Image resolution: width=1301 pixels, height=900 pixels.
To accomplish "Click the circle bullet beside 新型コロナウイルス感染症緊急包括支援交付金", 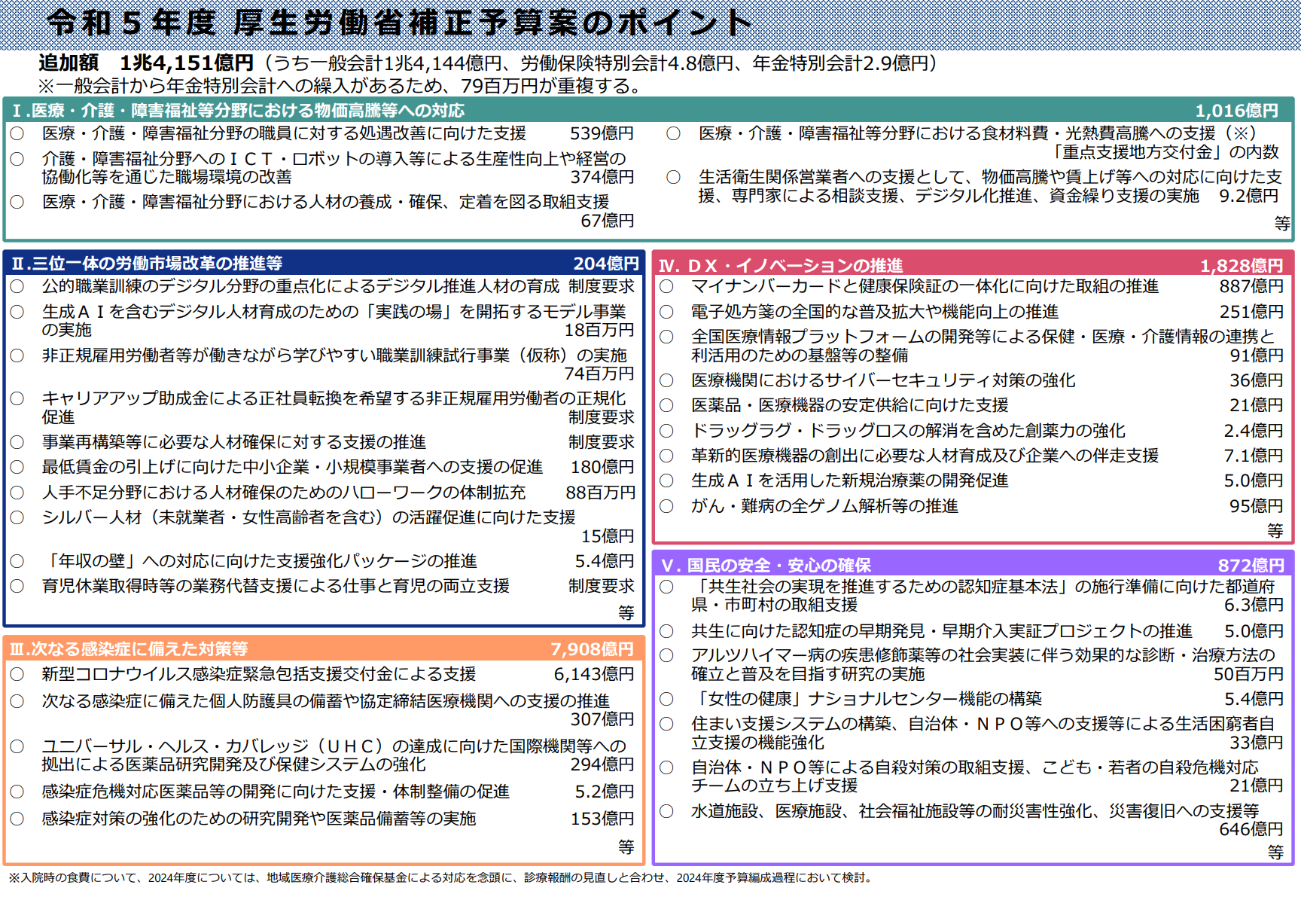I will click(x=17, y=675).
